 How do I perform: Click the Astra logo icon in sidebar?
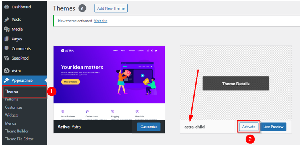[7, 71]
